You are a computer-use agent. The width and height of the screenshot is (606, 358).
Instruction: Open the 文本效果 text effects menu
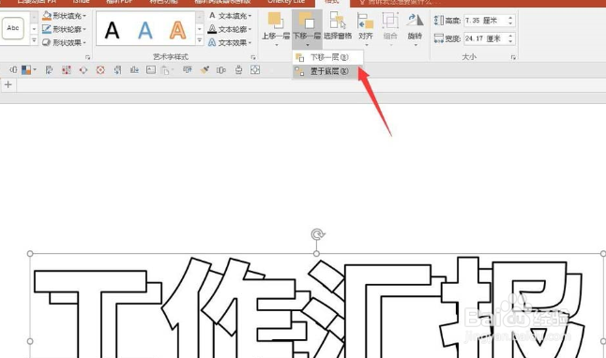(230, 42)
